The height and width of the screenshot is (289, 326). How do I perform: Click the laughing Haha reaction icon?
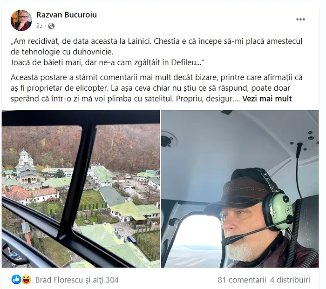coord(27,280)
